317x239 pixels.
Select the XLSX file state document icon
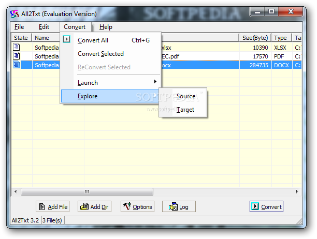[x=17, y=47]
